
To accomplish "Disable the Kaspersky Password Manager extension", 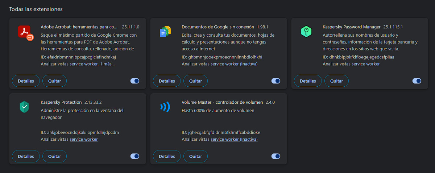I will point(417,81).
